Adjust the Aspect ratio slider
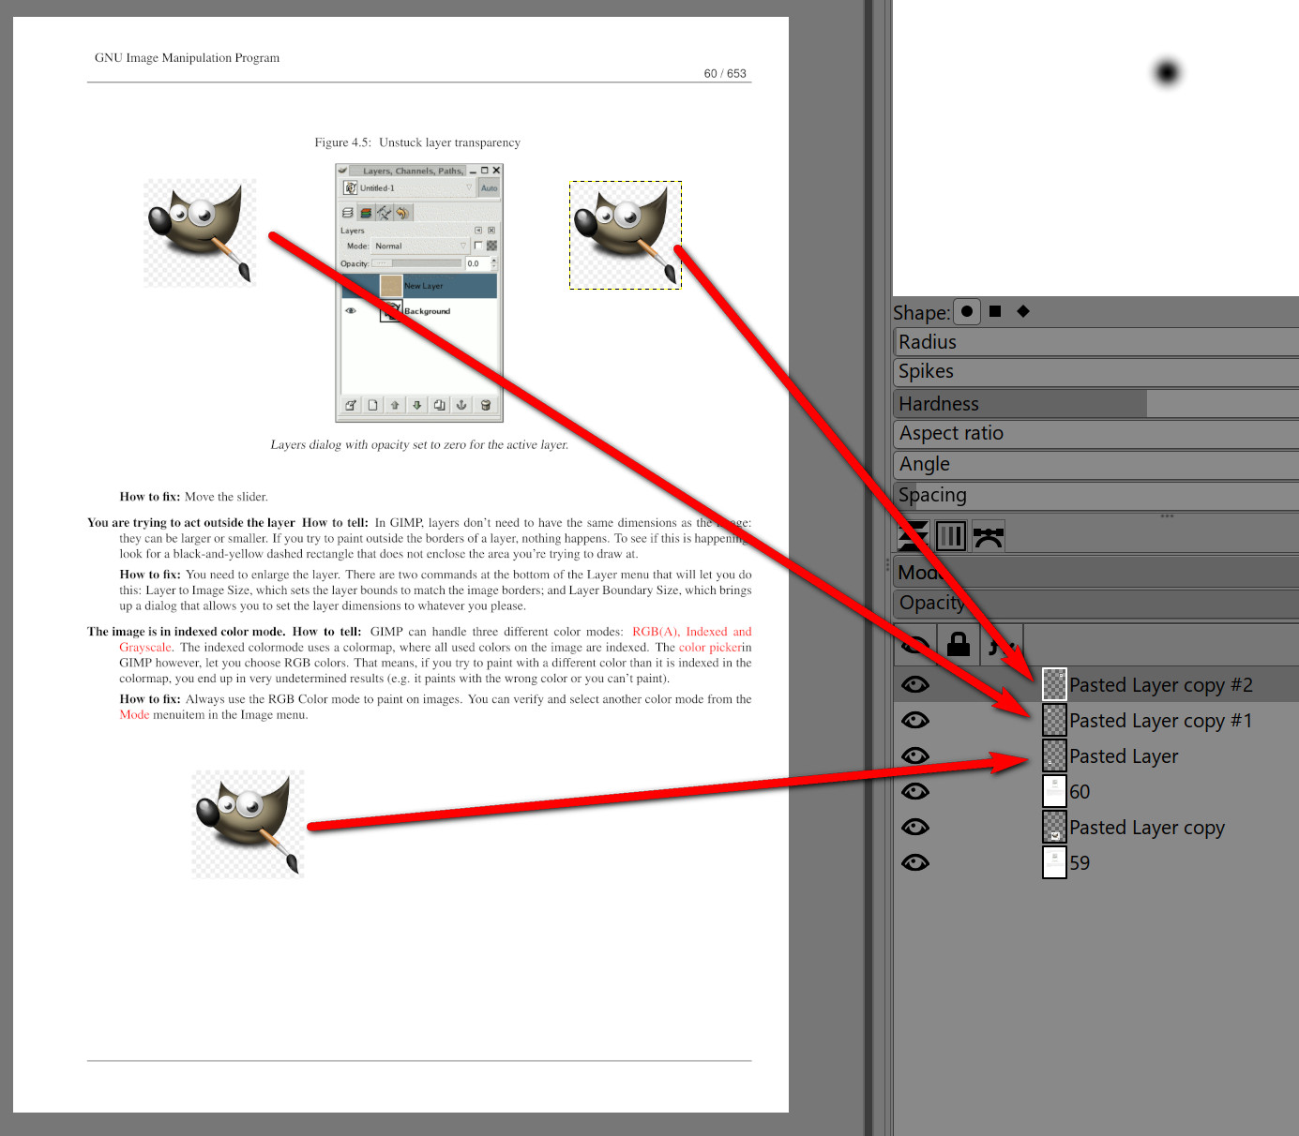 [x=1095, y=434]
